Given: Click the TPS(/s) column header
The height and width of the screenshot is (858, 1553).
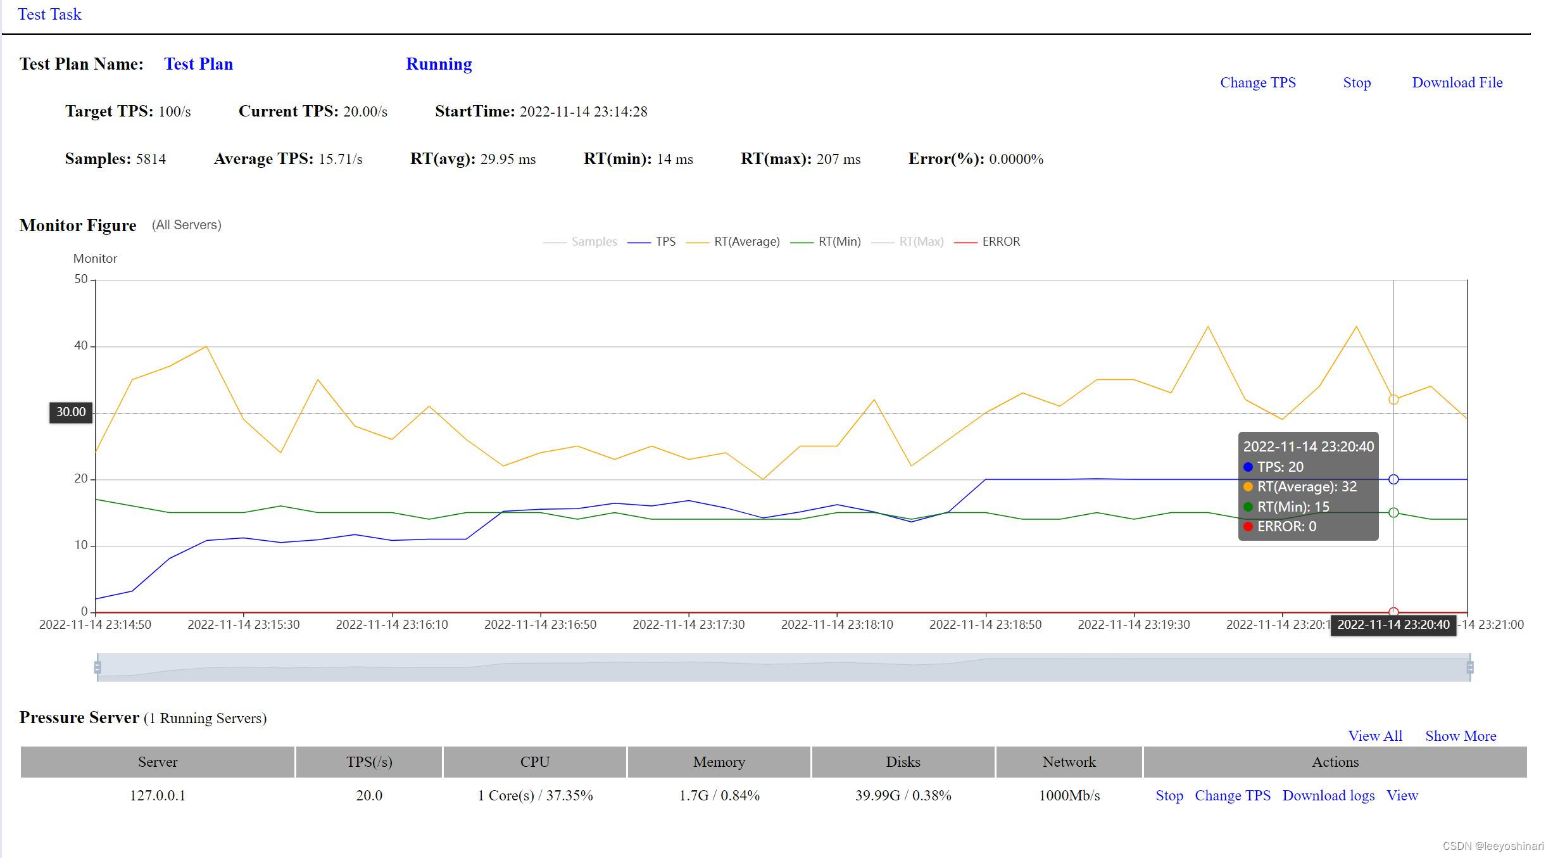Looking at the screenshot, I should 369,762.
